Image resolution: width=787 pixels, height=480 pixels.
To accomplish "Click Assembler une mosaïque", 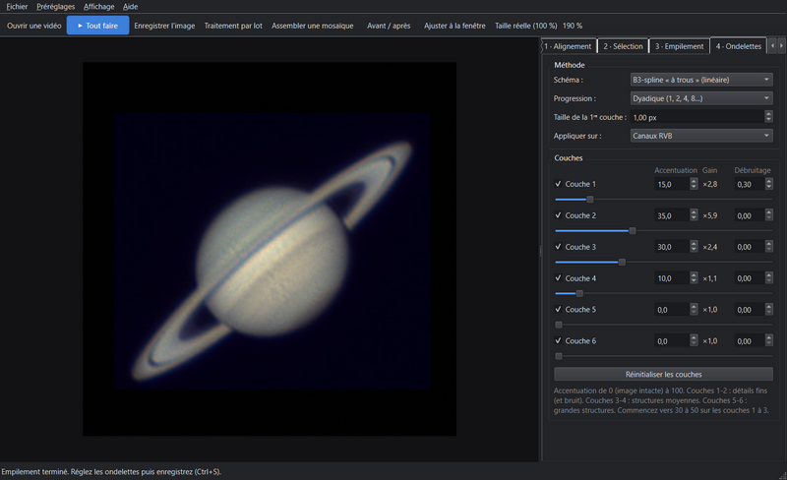I will 312,26.
